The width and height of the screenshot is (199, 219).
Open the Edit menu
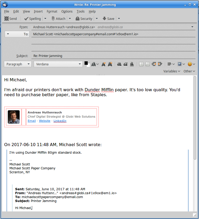pyautogui.click(x=16, y=11)
